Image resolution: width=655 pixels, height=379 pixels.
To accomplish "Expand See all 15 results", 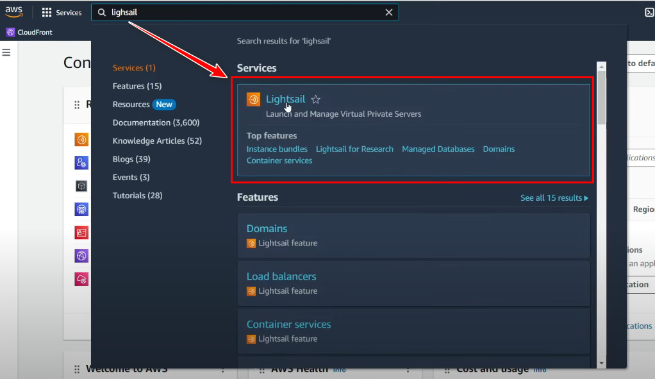I will (x=554, y=198).
